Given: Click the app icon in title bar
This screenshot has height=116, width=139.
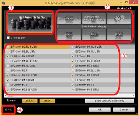Looking at the screenshot, I should 4,3.
